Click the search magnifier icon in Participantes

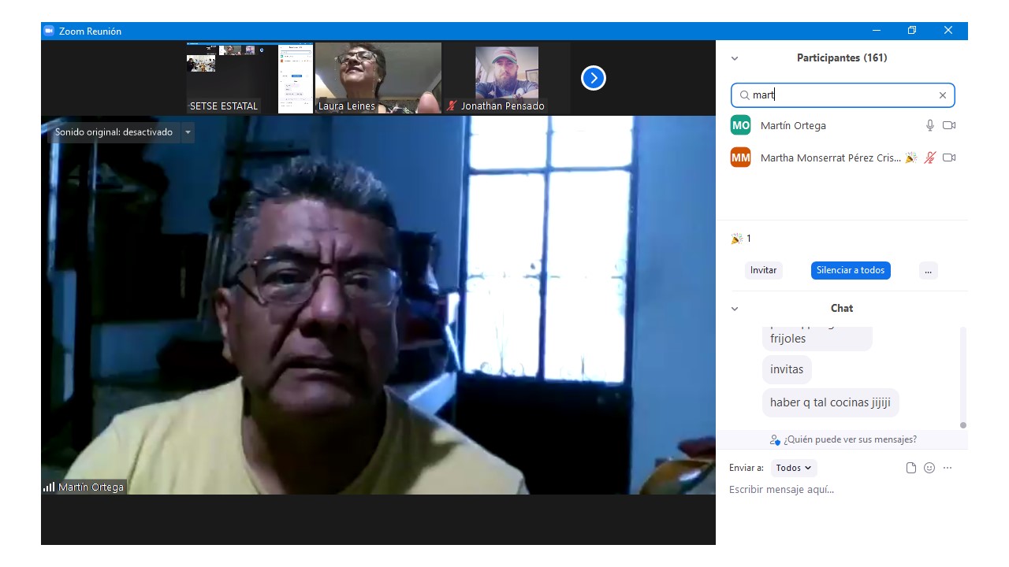(744, 95)
